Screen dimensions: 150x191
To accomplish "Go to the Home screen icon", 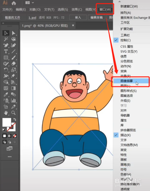I will pyautogui.click(x=14, y=3).
